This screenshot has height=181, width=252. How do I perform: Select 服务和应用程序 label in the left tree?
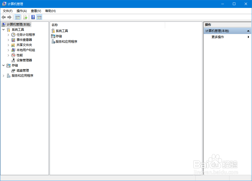[x=22, y=76]
